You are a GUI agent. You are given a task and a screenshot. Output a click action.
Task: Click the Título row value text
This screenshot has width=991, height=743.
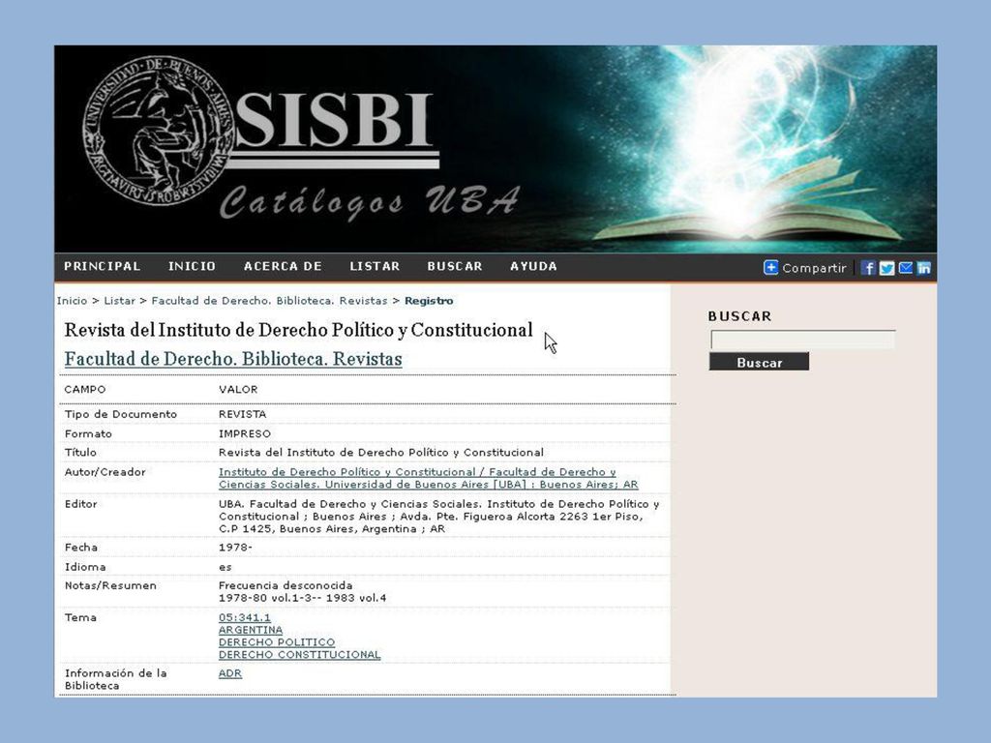[381, 453]
